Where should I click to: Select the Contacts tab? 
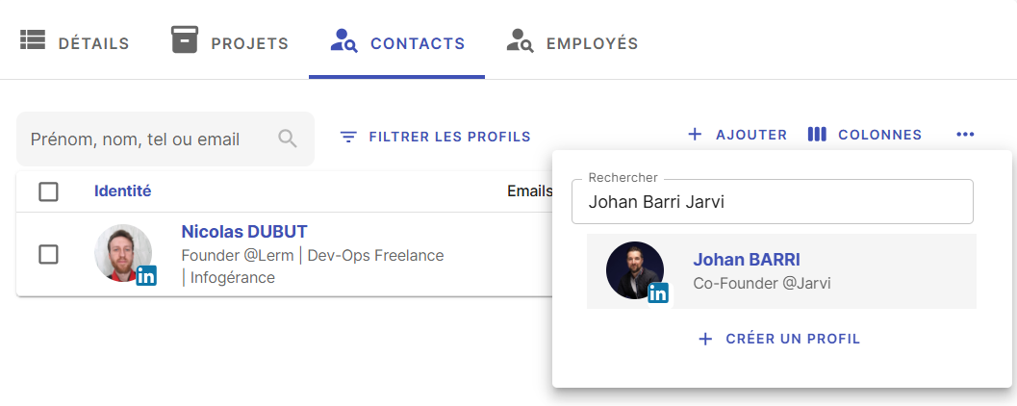pos(397,42)
